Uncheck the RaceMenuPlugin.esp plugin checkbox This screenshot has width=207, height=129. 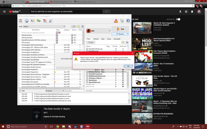[x=87, y=49]
